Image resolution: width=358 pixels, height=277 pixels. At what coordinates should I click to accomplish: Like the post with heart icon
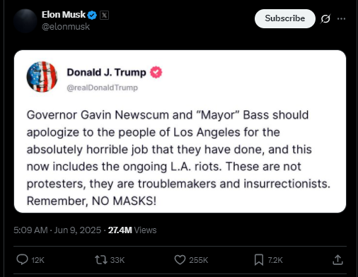[x=180, y=260]
